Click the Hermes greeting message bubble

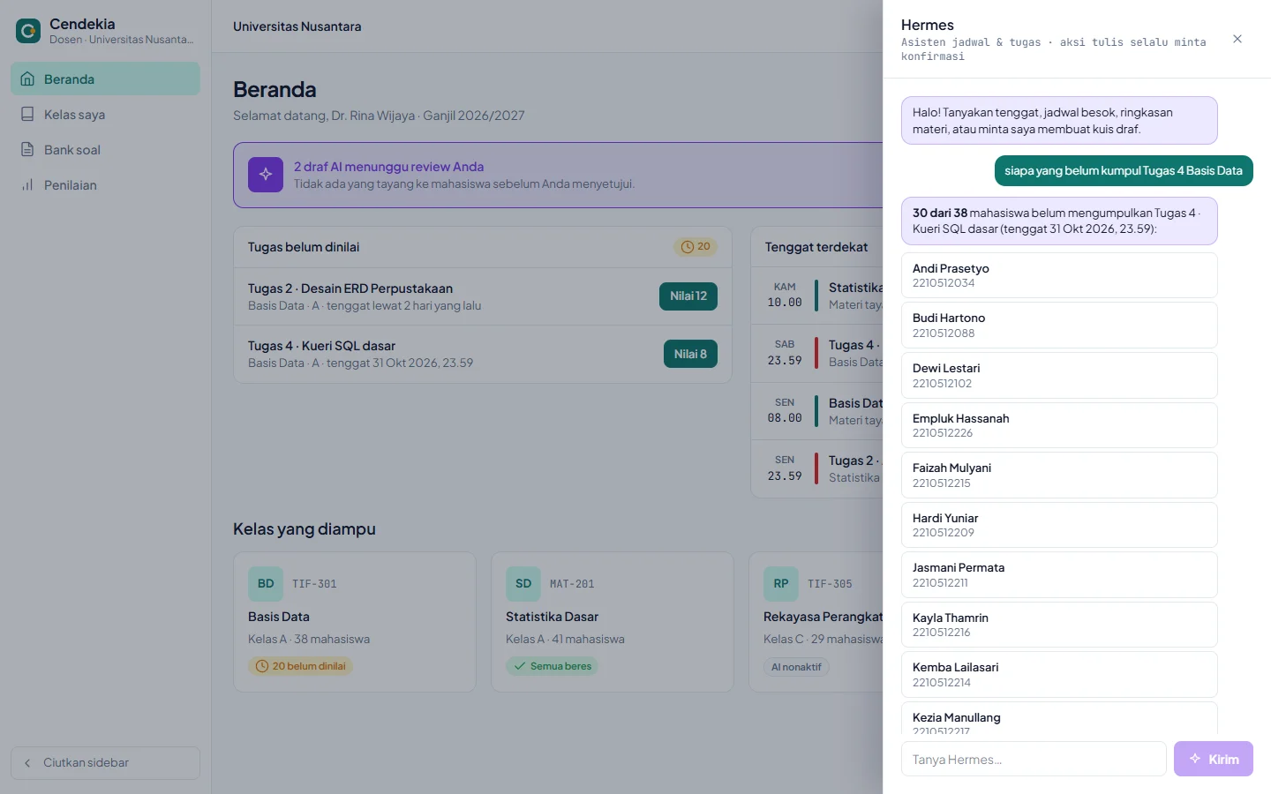point(1059,120)
